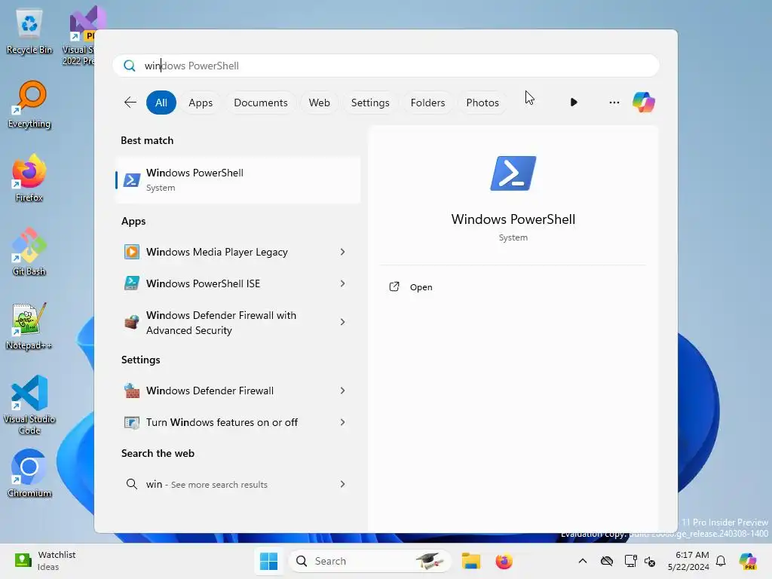
Task: Open the Notepad++ desktop shortcut
Action: click(29, 326)
